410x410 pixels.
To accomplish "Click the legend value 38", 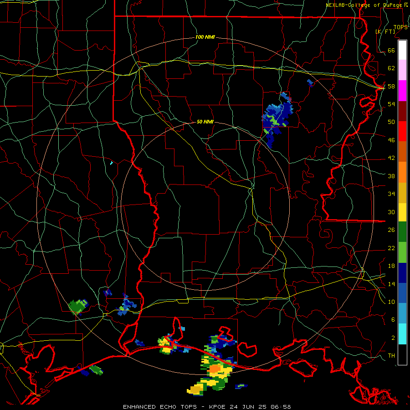I will click(x=391, y=176).
